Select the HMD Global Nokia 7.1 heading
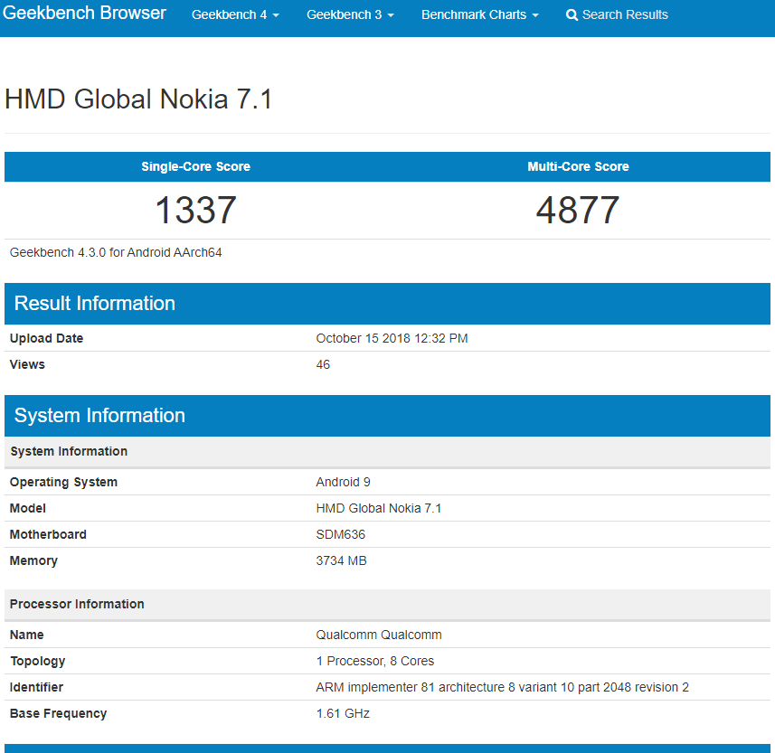 pyautogui.click(x=138, y=99)
